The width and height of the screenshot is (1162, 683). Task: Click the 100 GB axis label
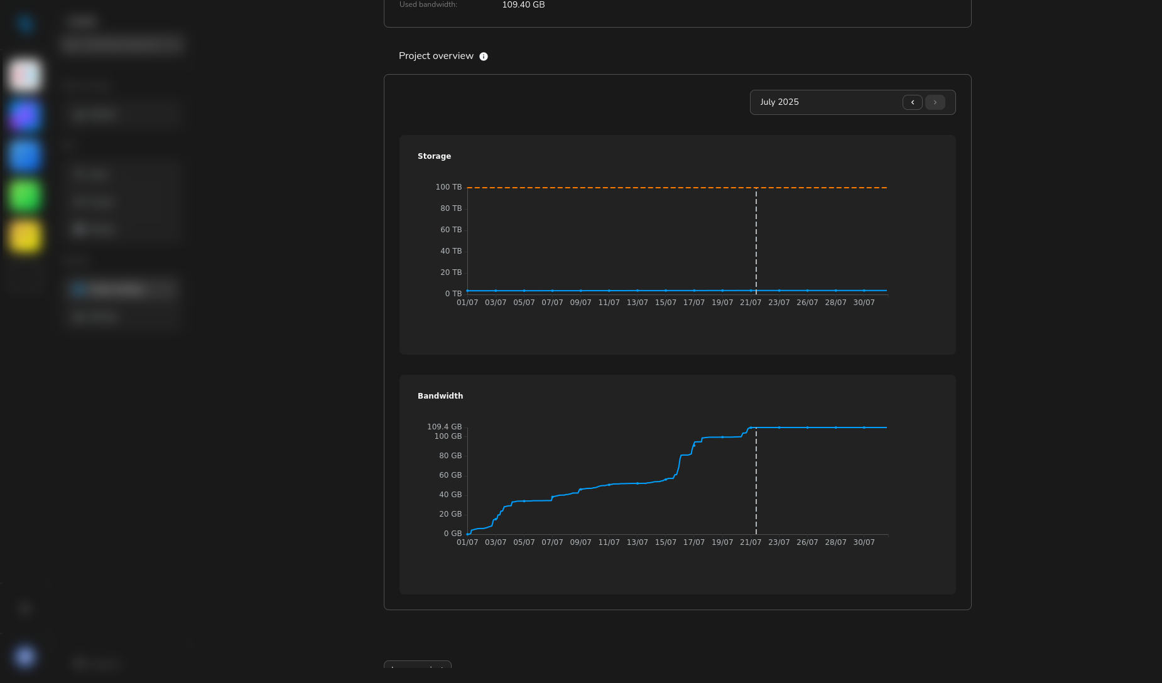[x=448, y=436]
